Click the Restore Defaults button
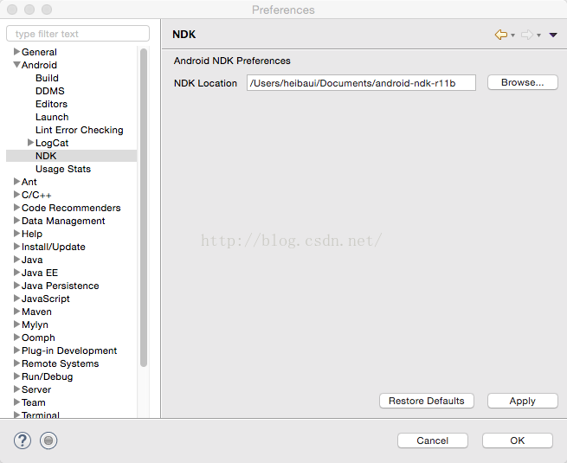Screen dimensions: 567x463 tap(427, 401)
